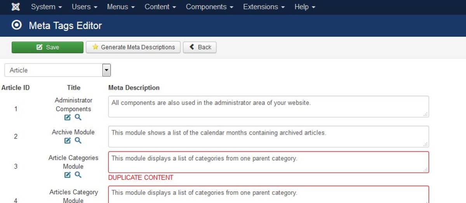Focus the Archive Module meta description field
The image size is (466, 203).
tap(268, 136)
